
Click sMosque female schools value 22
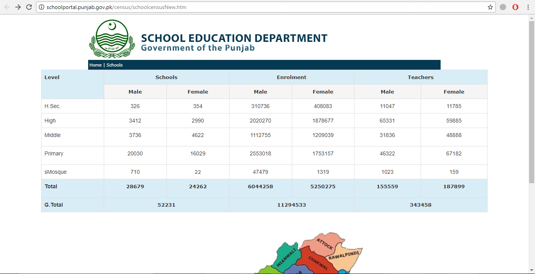click(x=198, y=172)
